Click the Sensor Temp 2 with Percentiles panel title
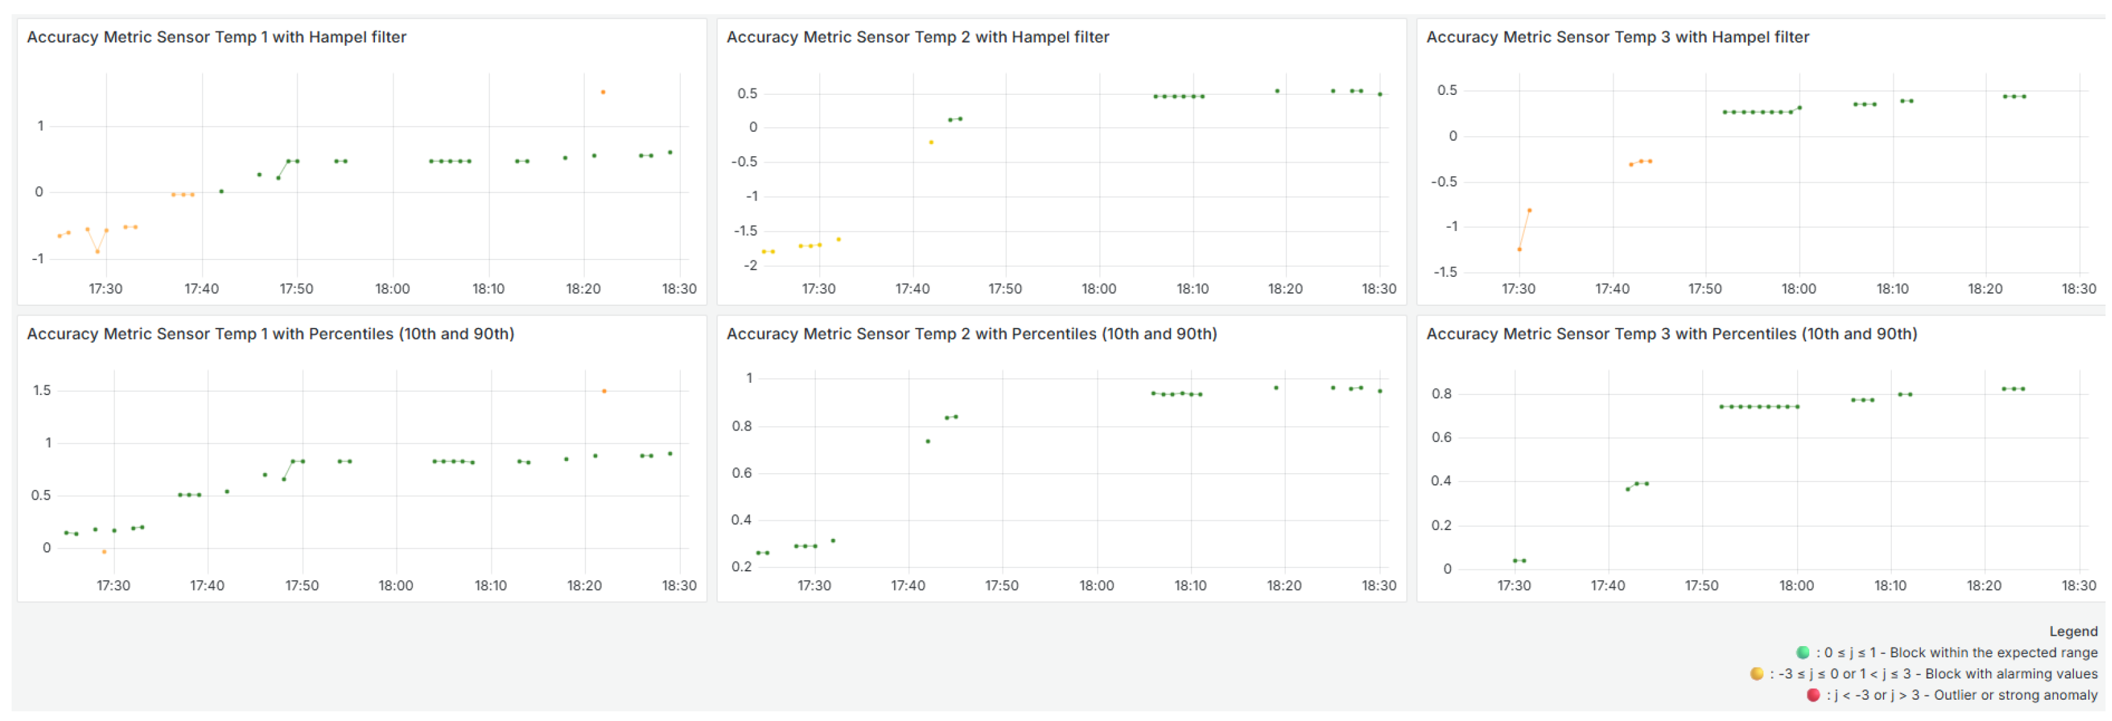The width and height of the screenshot is (2112, 721). coord(971,334)
